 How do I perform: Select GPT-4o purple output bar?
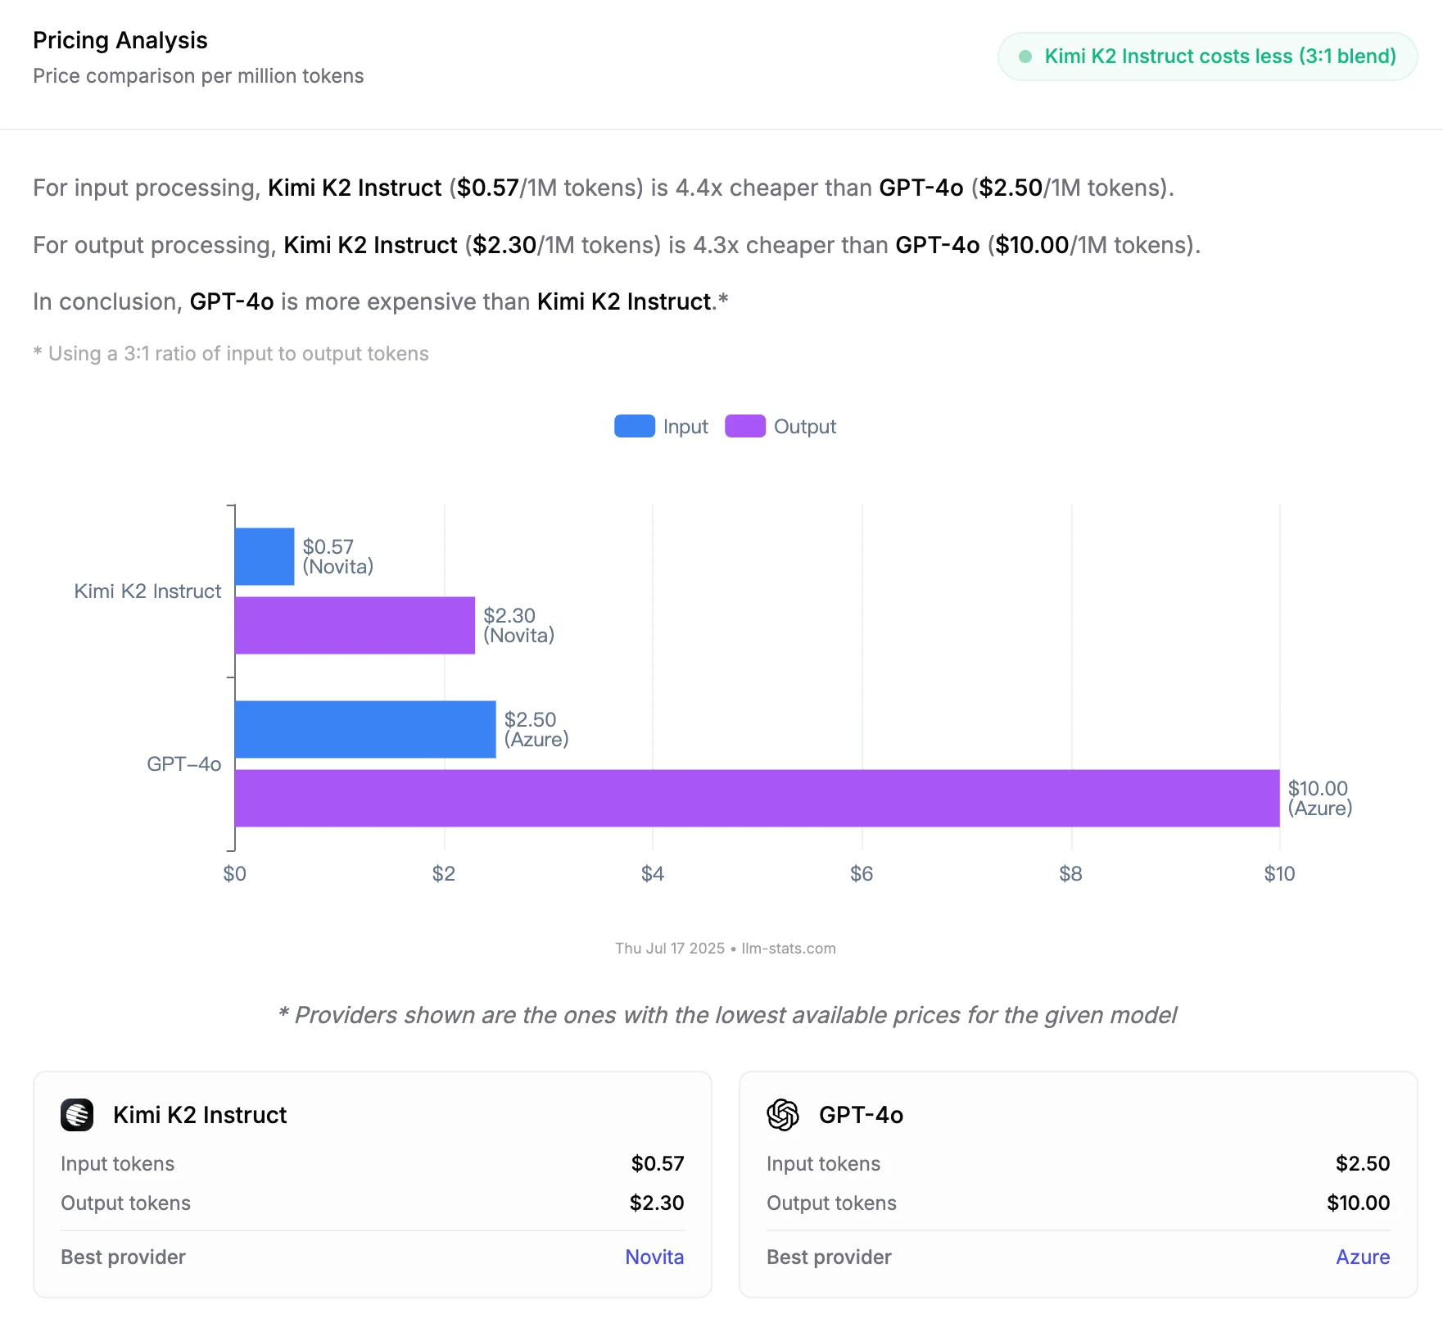[x=758, y=798]
